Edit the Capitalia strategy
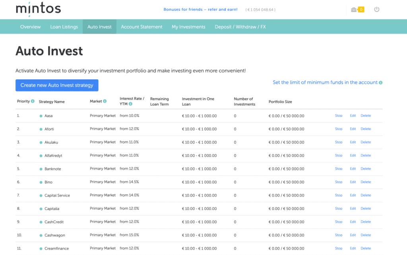407x255 pixels. 353,208
